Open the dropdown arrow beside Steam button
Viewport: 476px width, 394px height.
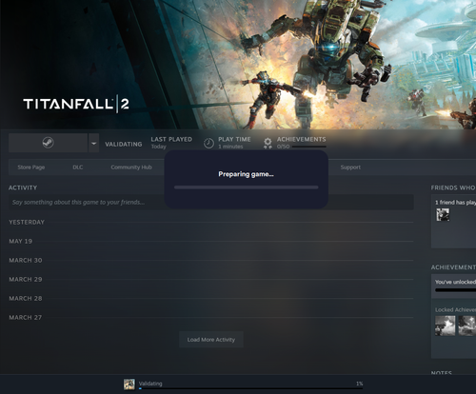tap(93, 143)
